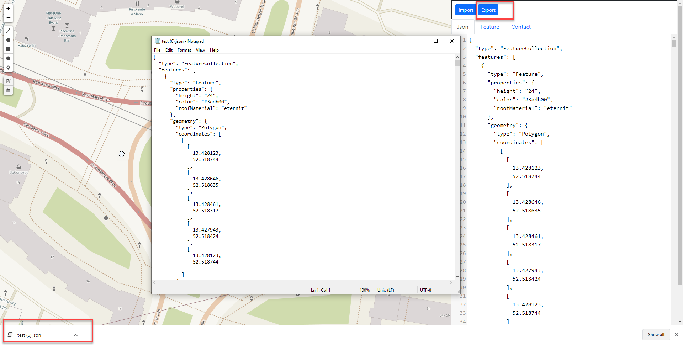Image resolution: width=683 pixels, height=345 pixels.
Task: Click the "type": "Polygon" line in Notepad
Action: pyautogui.click(x=201, y=127)
